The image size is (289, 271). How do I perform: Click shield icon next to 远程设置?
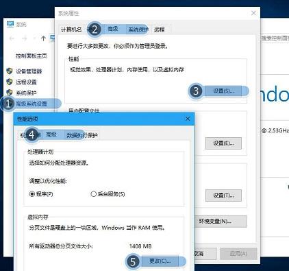click(10, 82)
